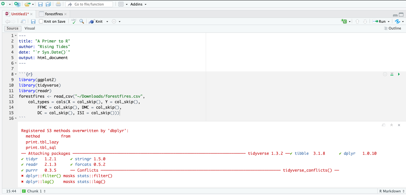Click the title "A Primer to R" line
This screenshot has height=195, width=406.
pos(44,41)
